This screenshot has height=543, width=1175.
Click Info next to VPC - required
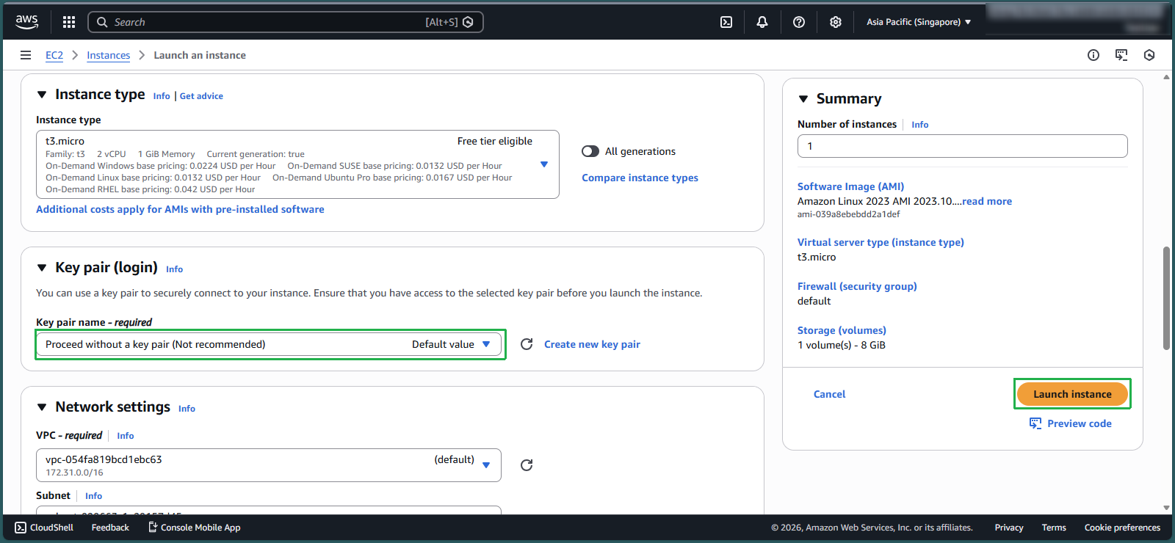[x=126, y=436]
